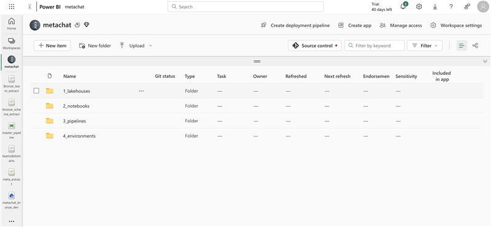The width and height of the screenshot is (491, 227).
Task: Click the Trial 40 days left notice
Action: (x=381, y=7)
